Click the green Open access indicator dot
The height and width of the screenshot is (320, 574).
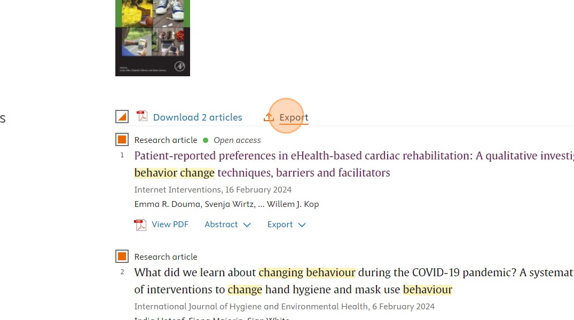206,140
